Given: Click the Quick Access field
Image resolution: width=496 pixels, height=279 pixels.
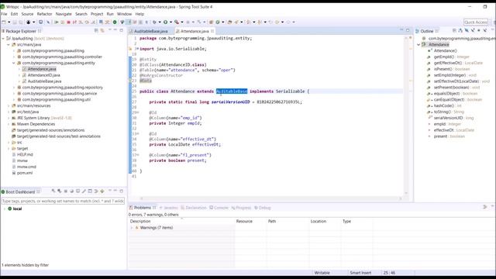Looking at the screenshot, I should pos(476,22).
